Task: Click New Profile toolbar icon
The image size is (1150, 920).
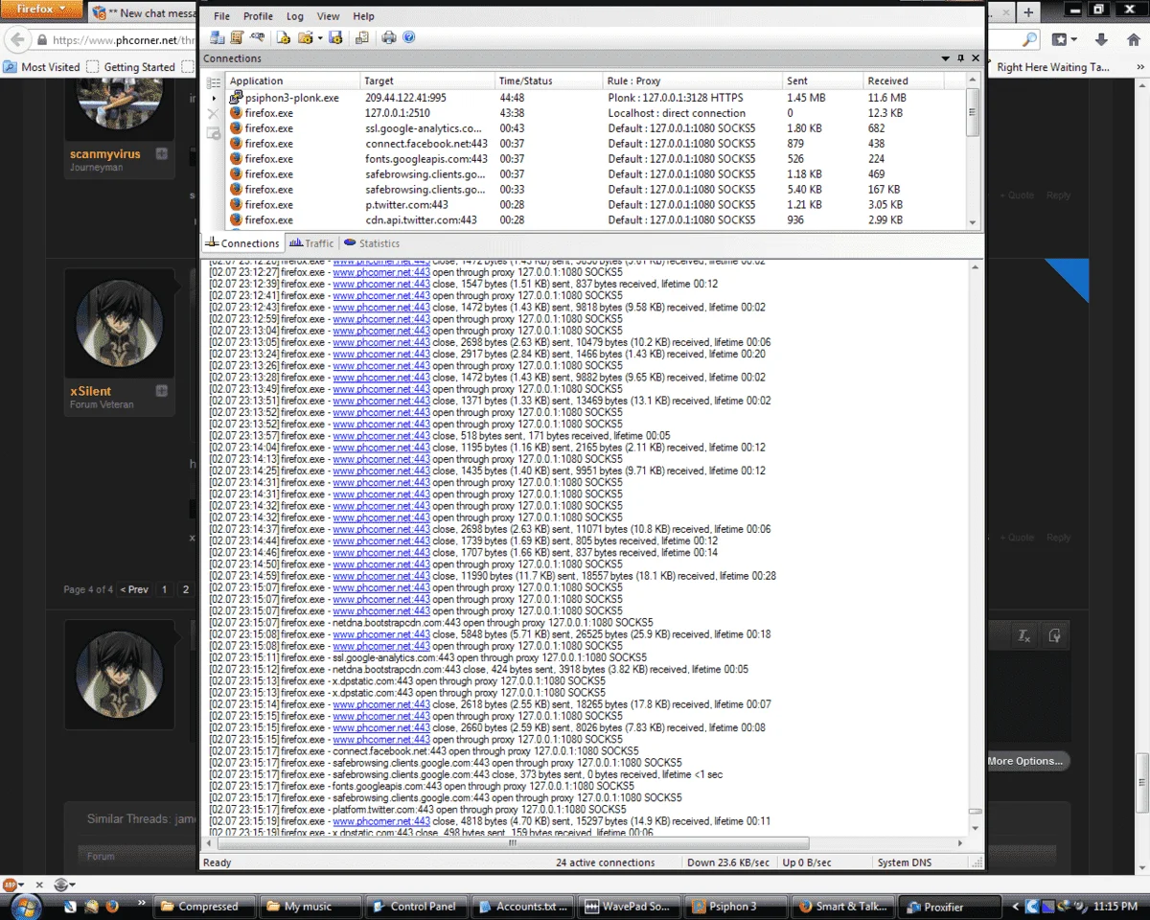Action: coord(284,37)
